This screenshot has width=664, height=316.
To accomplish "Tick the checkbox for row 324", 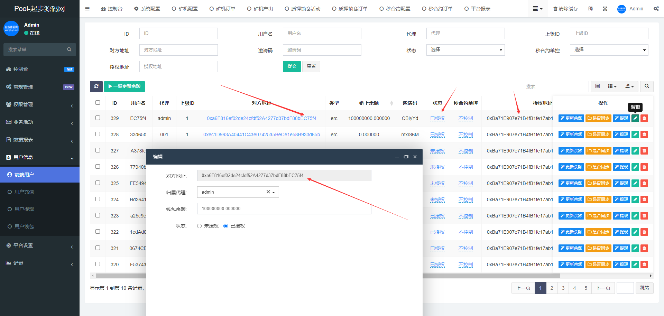I will pyautogui.click(x=98, y=199).
